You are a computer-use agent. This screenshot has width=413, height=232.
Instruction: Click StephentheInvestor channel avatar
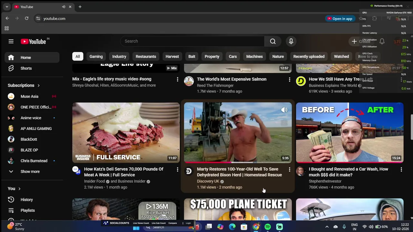coord(301,171)
